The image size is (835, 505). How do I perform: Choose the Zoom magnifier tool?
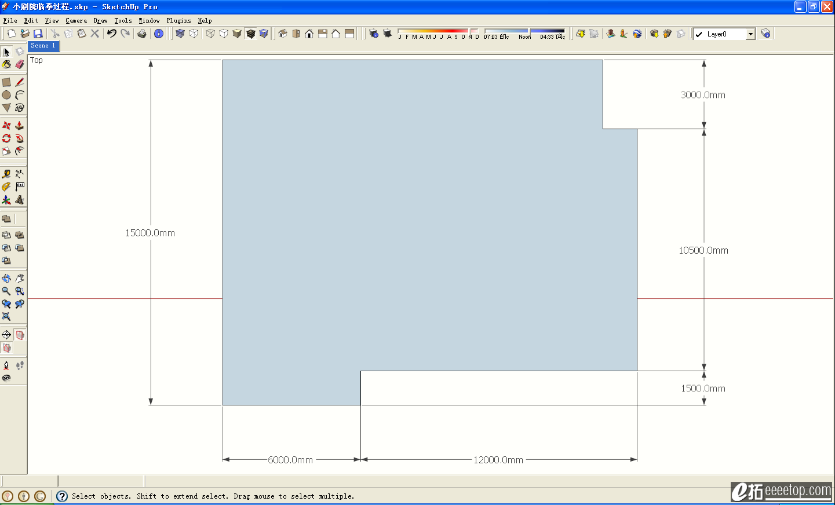pos(6,291)
